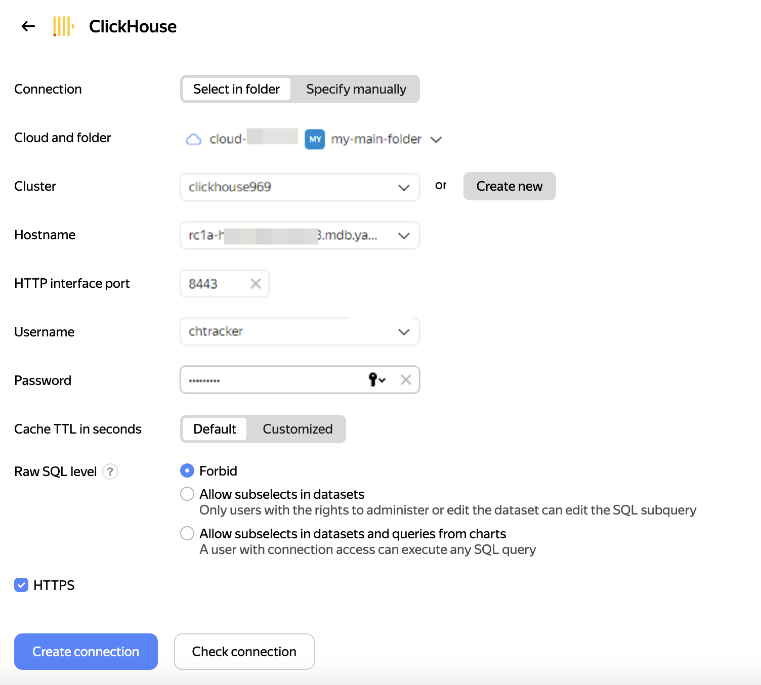761x685 pixels.
Task: Click Create new next to Cluster
Action: point(509,186)
